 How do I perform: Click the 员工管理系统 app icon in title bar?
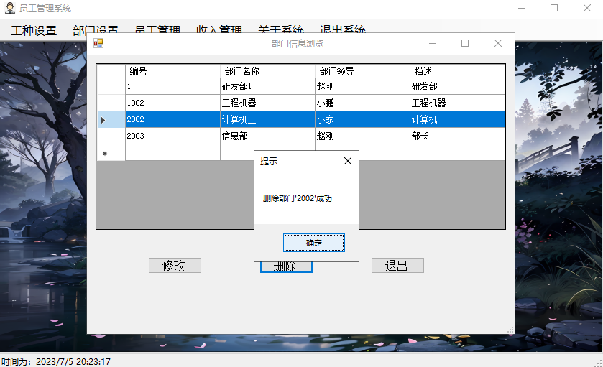pos(10,8)
